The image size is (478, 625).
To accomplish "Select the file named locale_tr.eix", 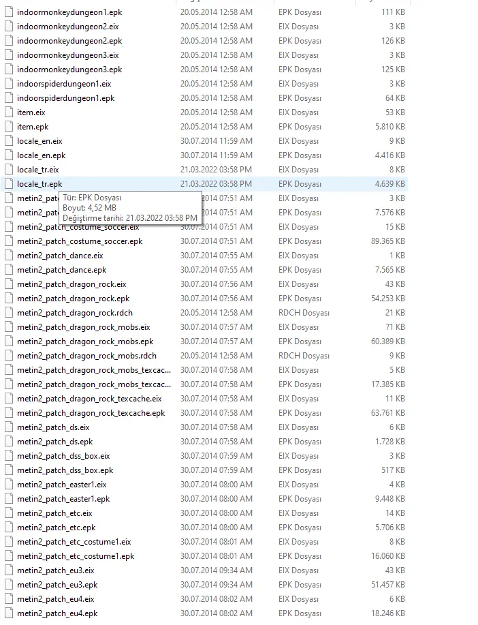I will pyautogui.click(x=37, y=170).
